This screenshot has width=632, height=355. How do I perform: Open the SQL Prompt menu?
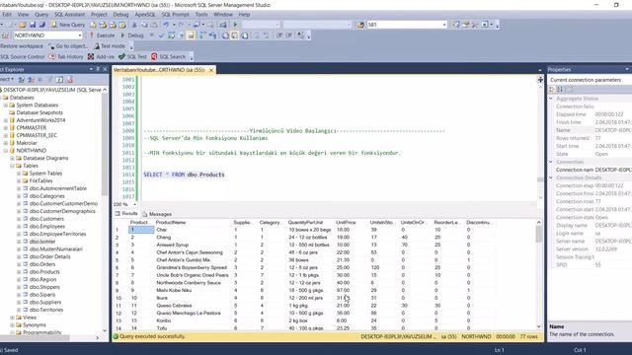click(175, 15)
